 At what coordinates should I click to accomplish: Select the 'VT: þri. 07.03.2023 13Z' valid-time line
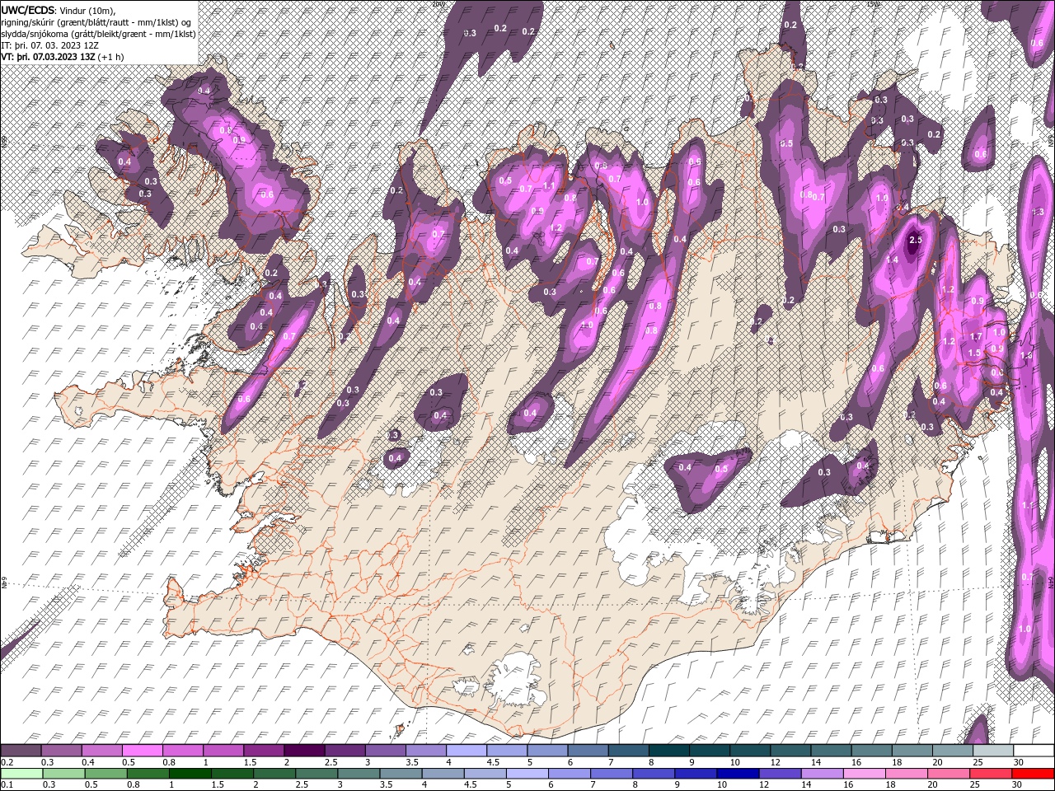[x=49, y=57]
